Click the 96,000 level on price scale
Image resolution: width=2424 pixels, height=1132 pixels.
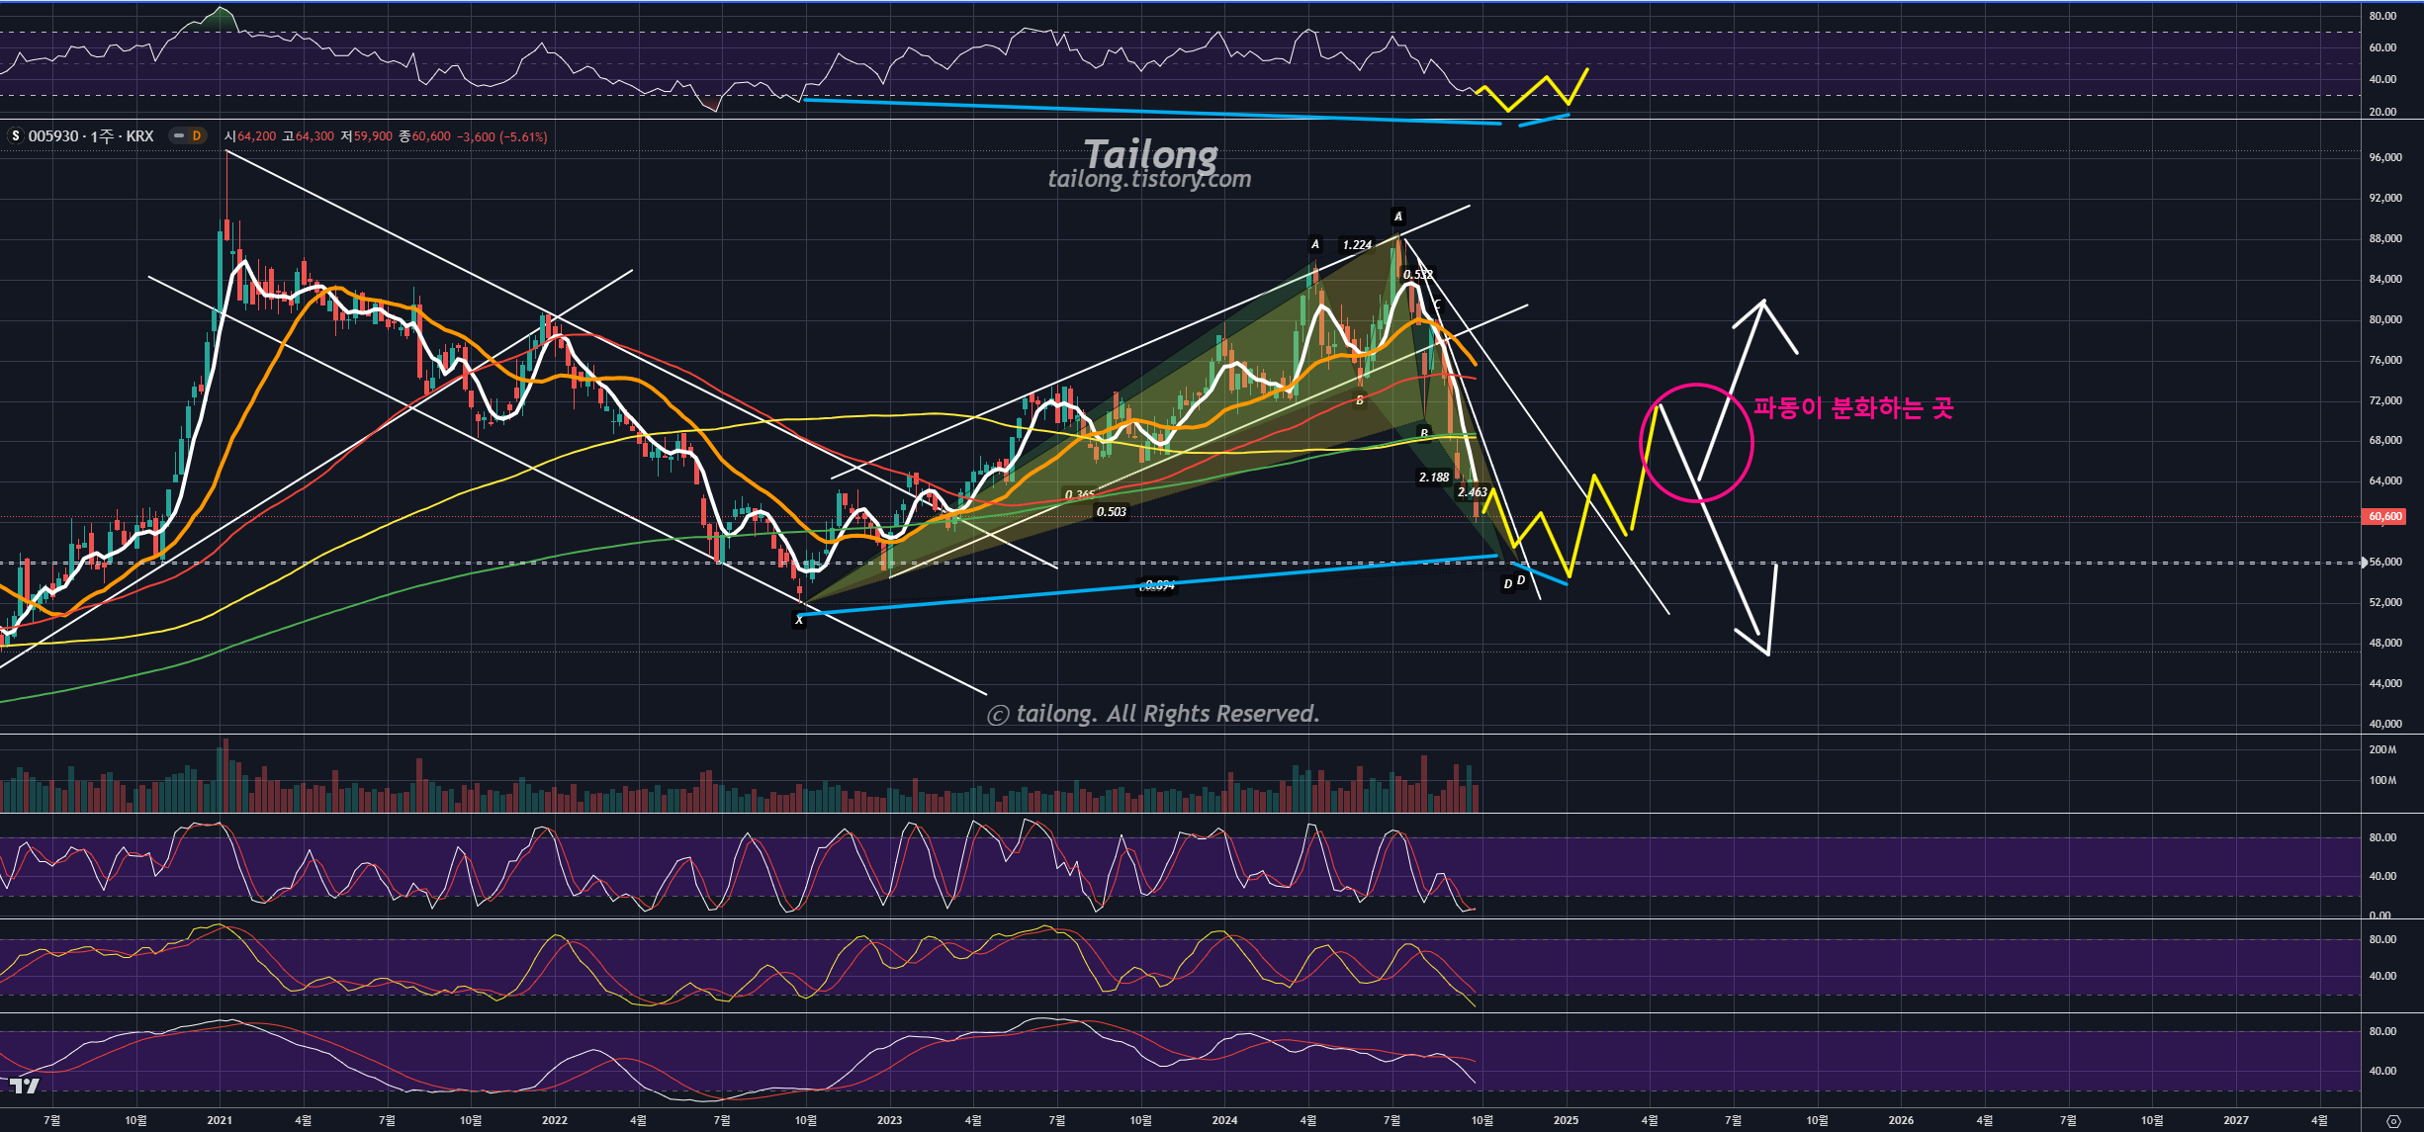tap(2384, 157)
